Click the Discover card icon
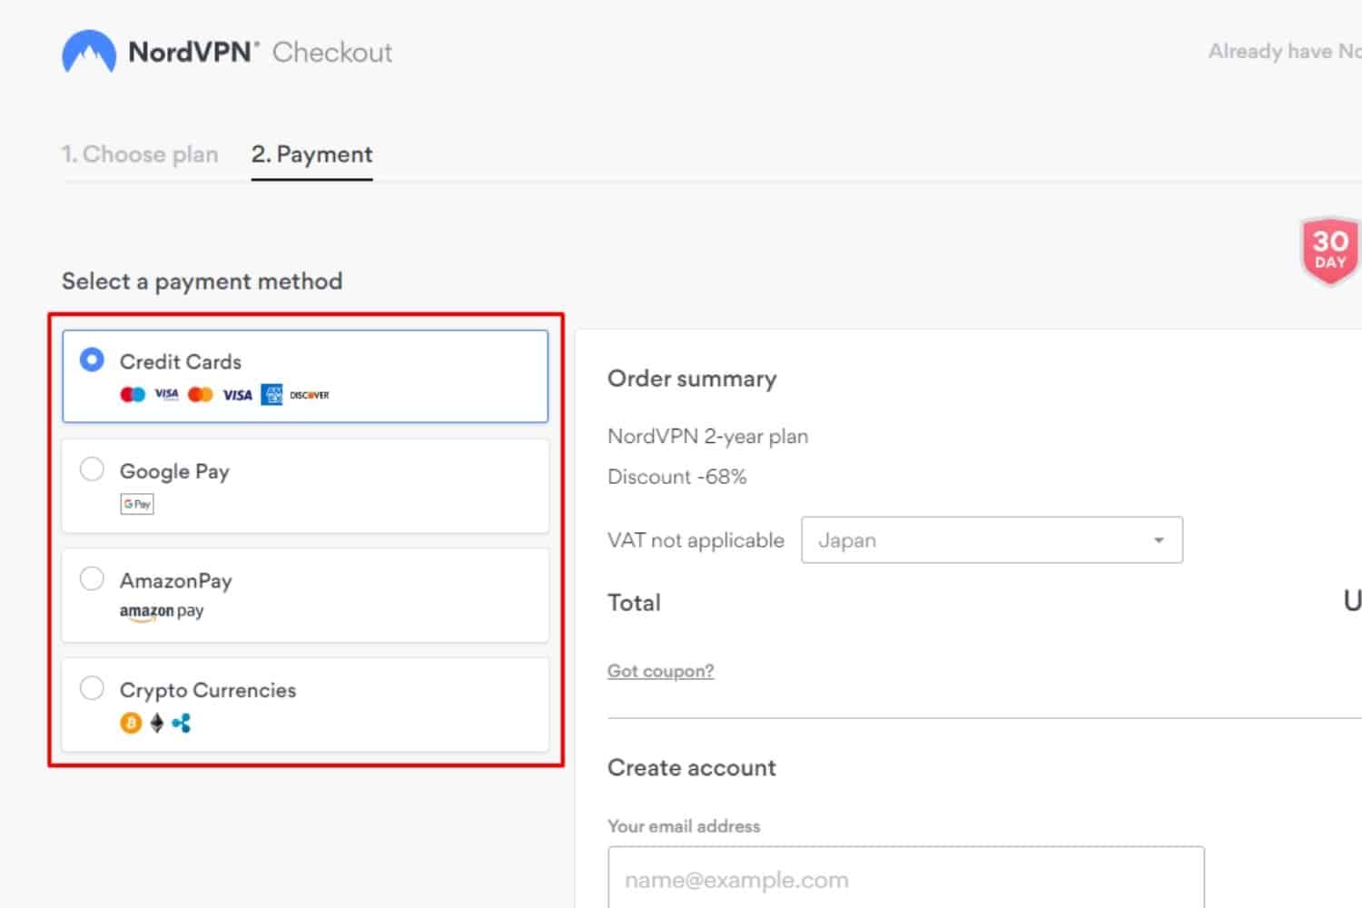This screenshot has width=1362, height=908. pyautogui.click(x=310, y=394)
